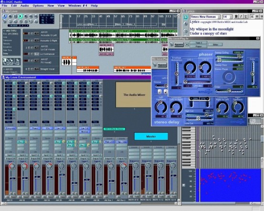Screen dimensions: 264x211
Task: Toggle underline in the Lyrics editor
Action: pos(246,17)
